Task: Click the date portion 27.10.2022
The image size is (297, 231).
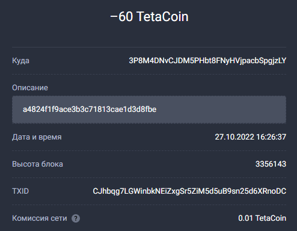Action: pos(234,137)
